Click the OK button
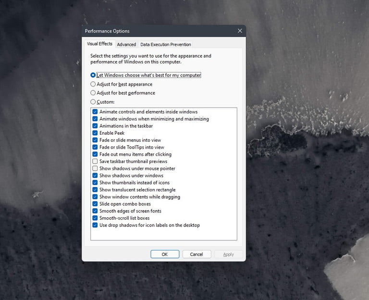369x300 pixels. [165, 254]
